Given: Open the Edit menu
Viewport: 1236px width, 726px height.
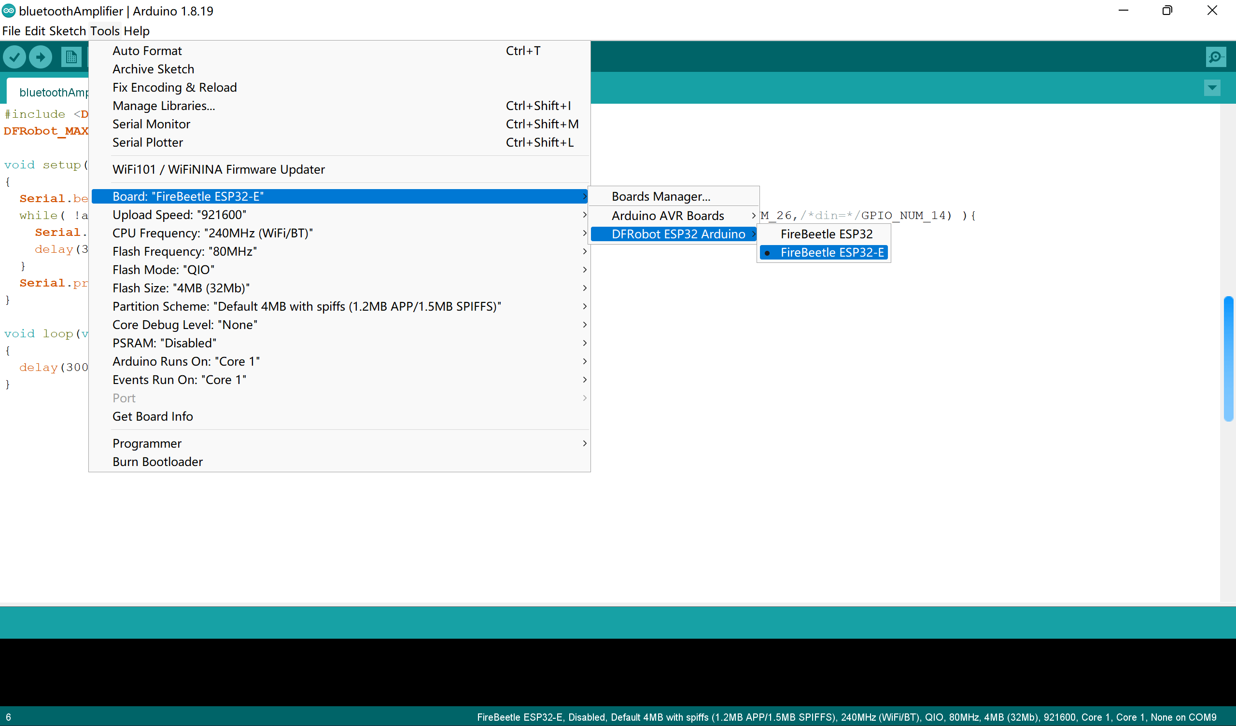Looking at the screenshot, I should pos(35,31).
